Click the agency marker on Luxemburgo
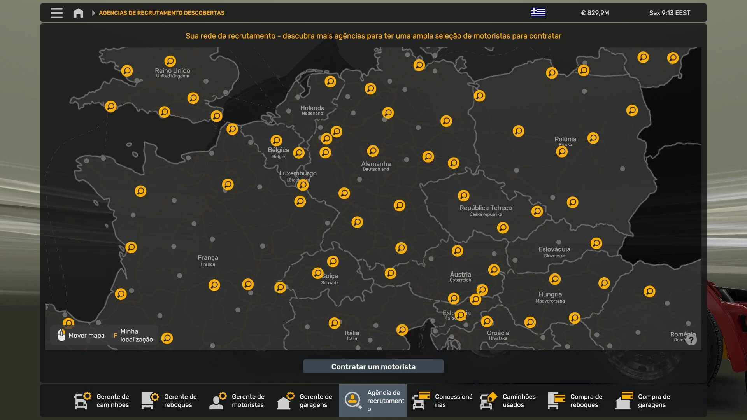This screenshot has width=747, height=420. coord(303,185)
